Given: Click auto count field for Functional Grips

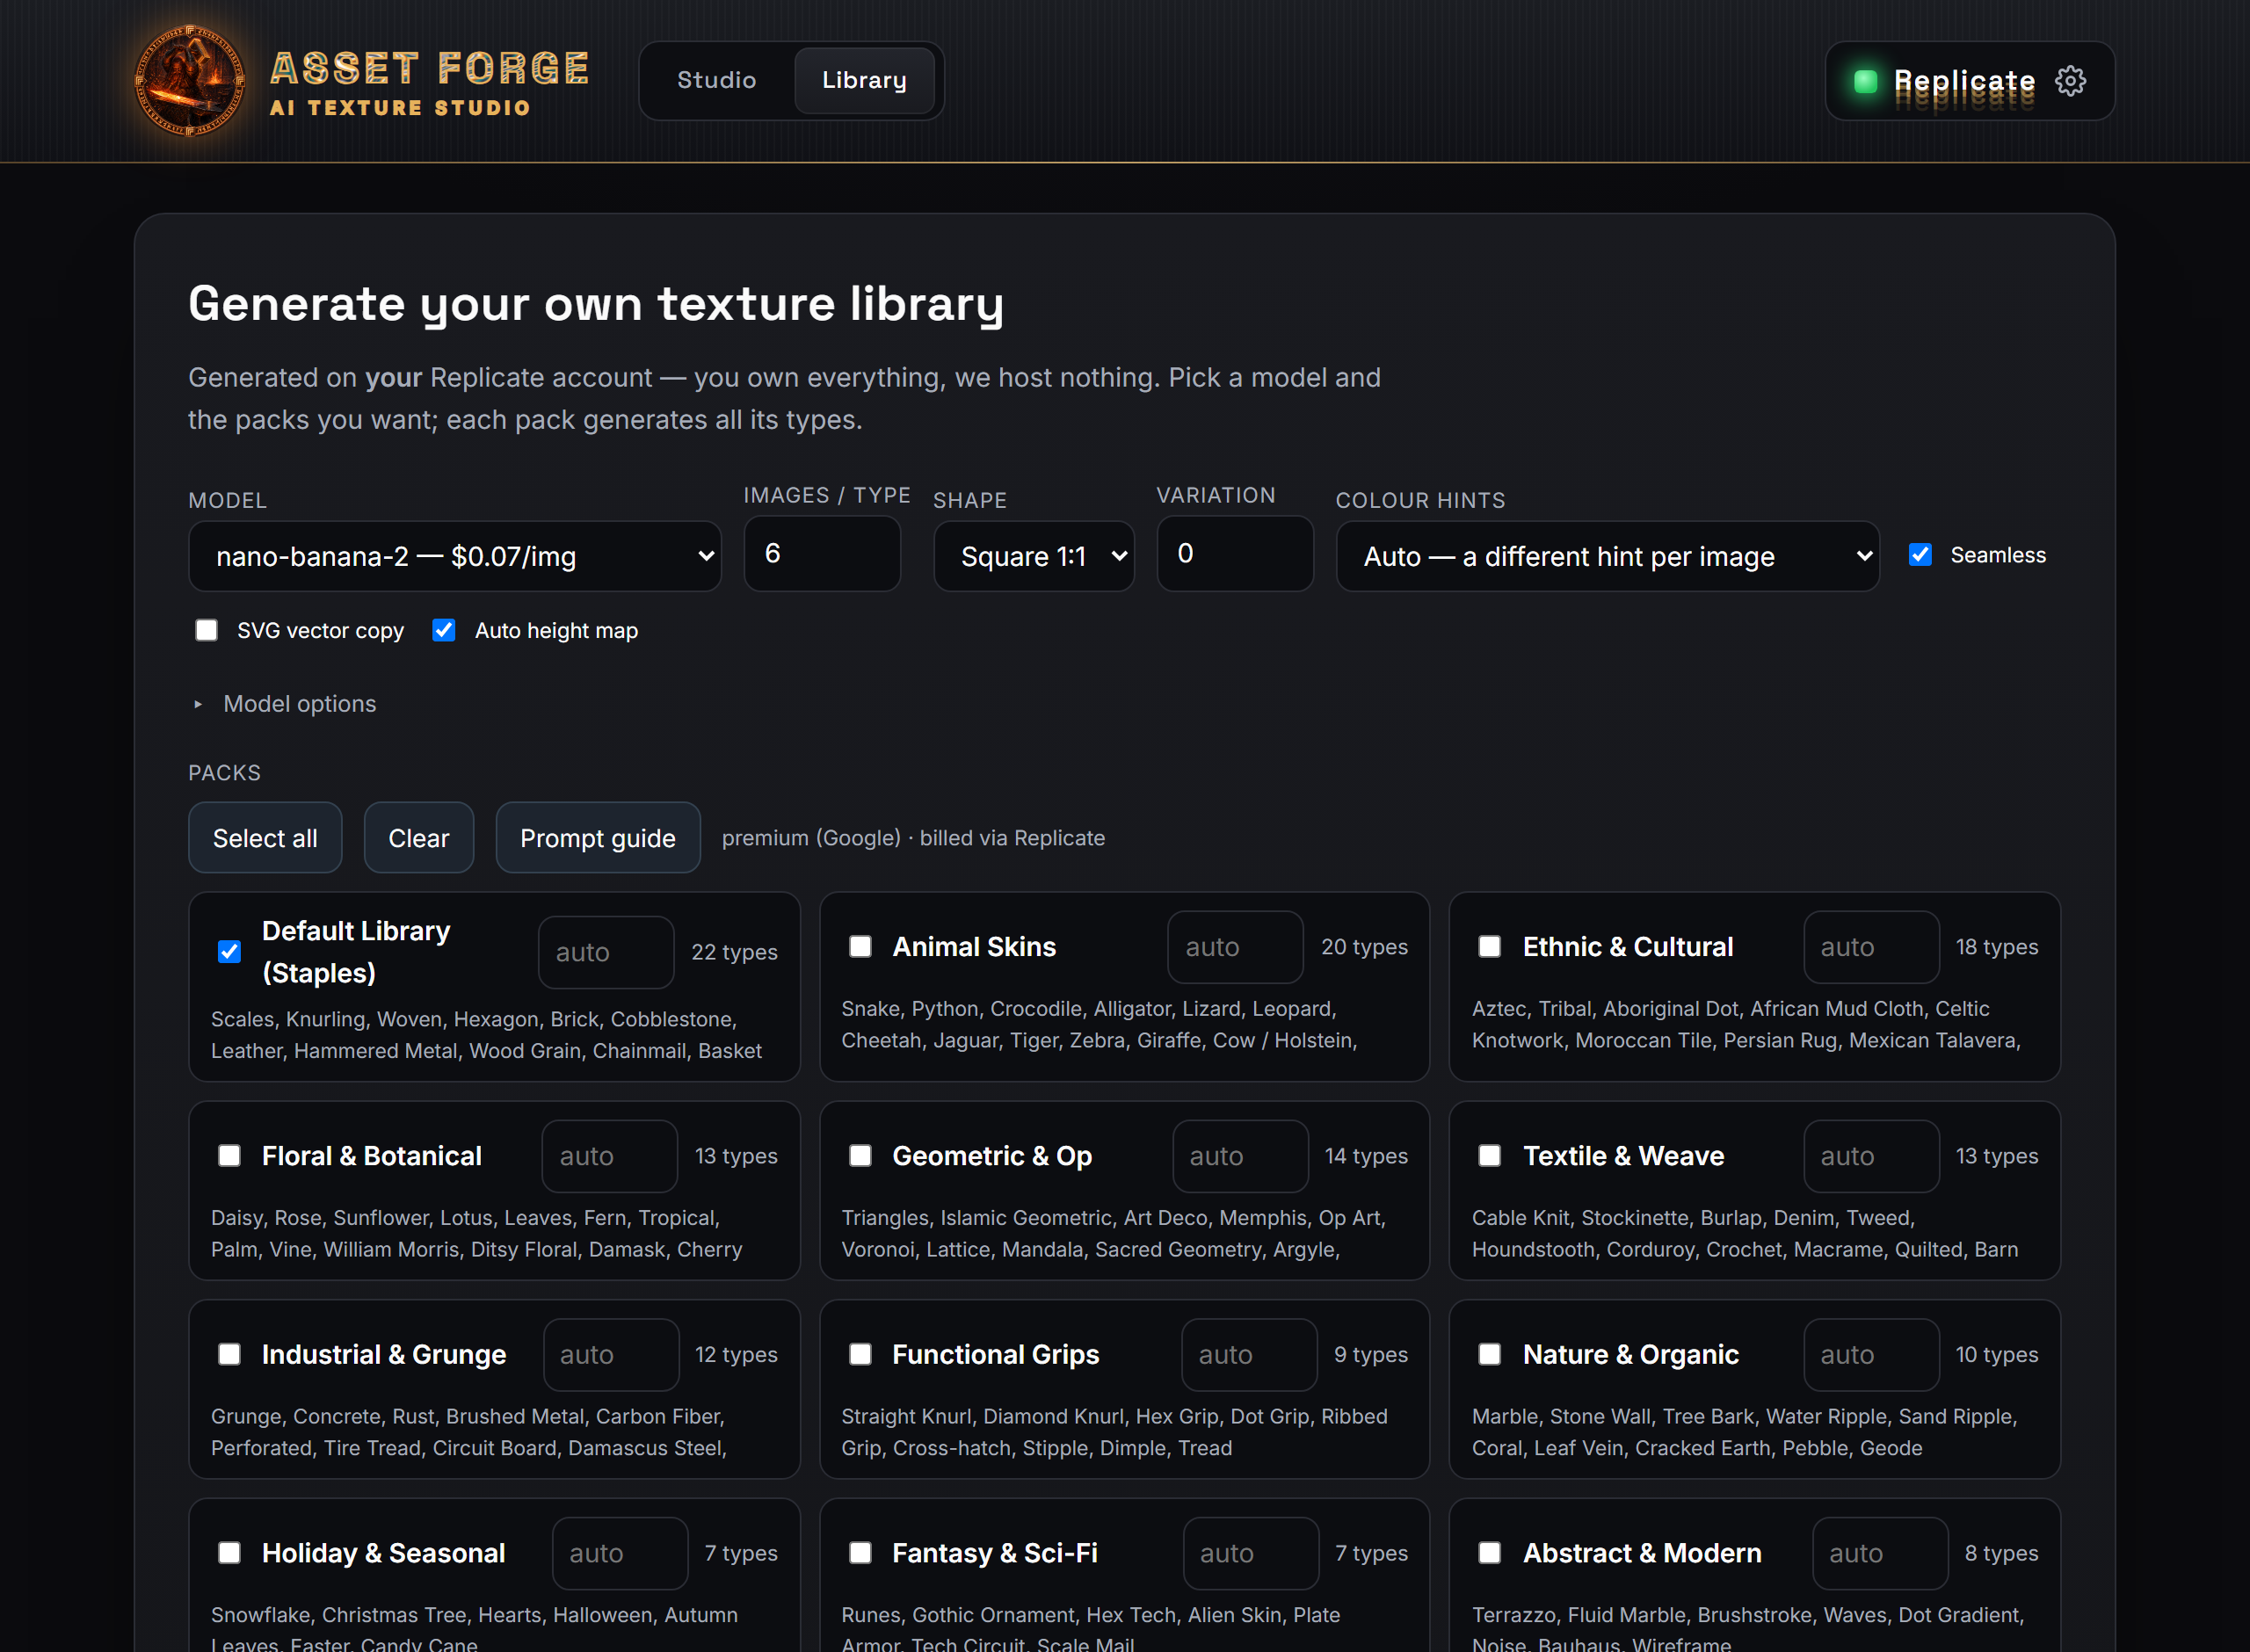Looking at the screenshot, I should tap(1249, 1355).
